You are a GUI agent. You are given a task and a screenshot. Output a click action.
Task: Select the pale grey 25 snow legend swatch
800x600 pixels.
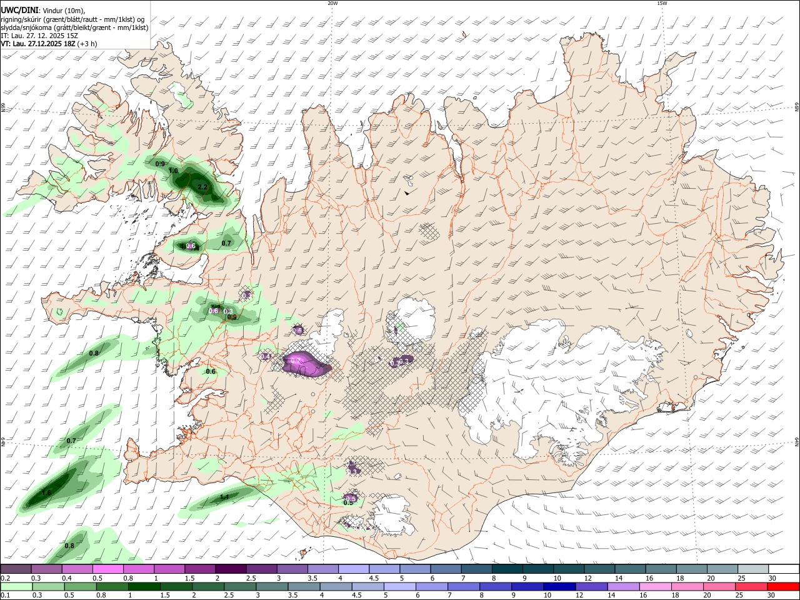(x=752, y=569)
